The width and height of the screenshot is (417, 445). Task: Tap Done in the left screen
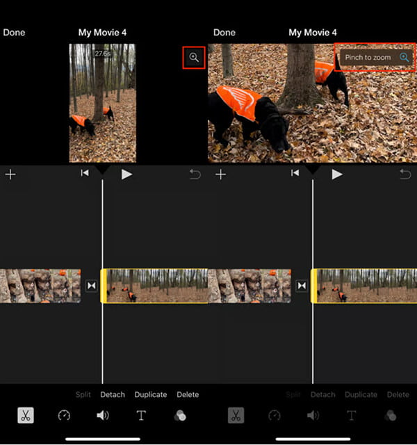[x=14, y=33]
